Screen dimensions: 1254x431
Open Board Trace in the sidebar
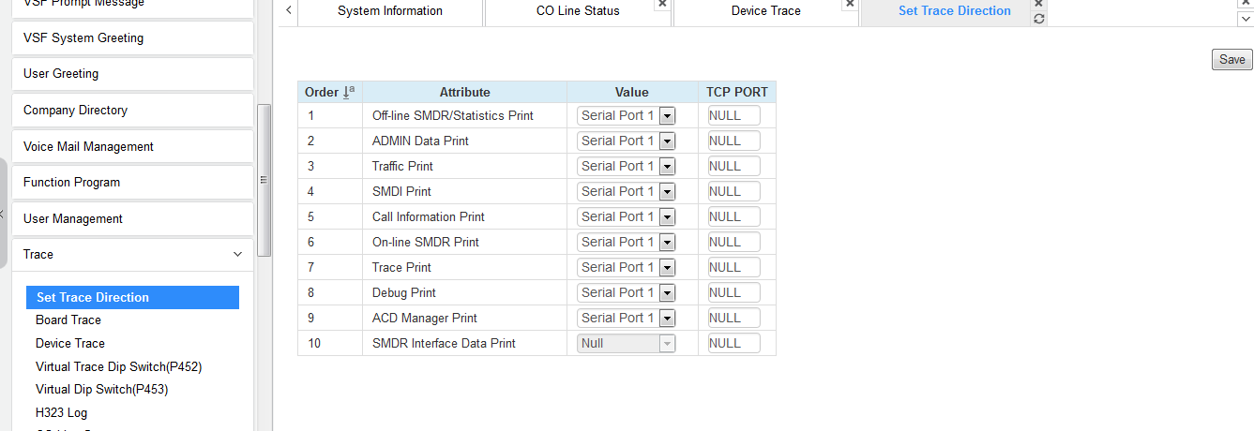click(68, 320)
